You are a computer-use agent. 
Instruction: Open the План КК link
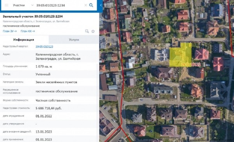pyautogui.click(x=28, y=31)
